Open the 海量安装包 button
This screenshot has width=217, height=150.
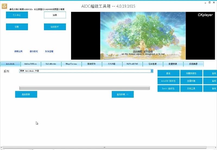coord(191,73)
